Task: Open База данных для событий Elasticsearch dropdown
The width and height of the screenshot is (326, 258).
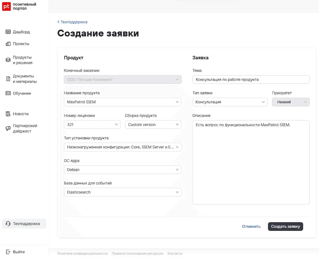Action: (123, 192)
